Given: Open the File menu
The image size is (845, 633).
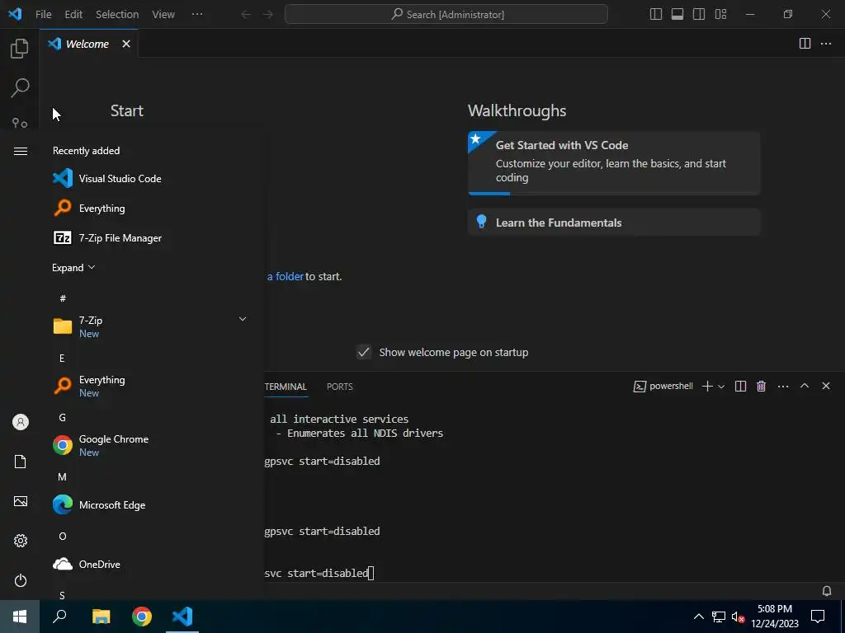Looking at the screenshot, I should click(44, 15).
